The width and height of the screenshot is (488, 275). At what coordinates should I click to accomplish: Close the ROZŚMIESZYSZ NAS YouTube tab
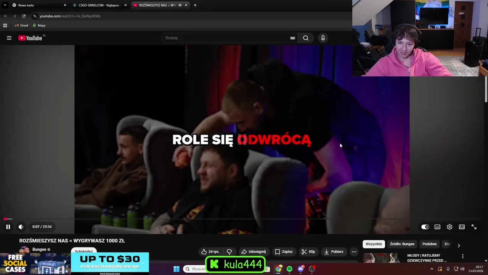pyautogui.click(x=186, y=5)
